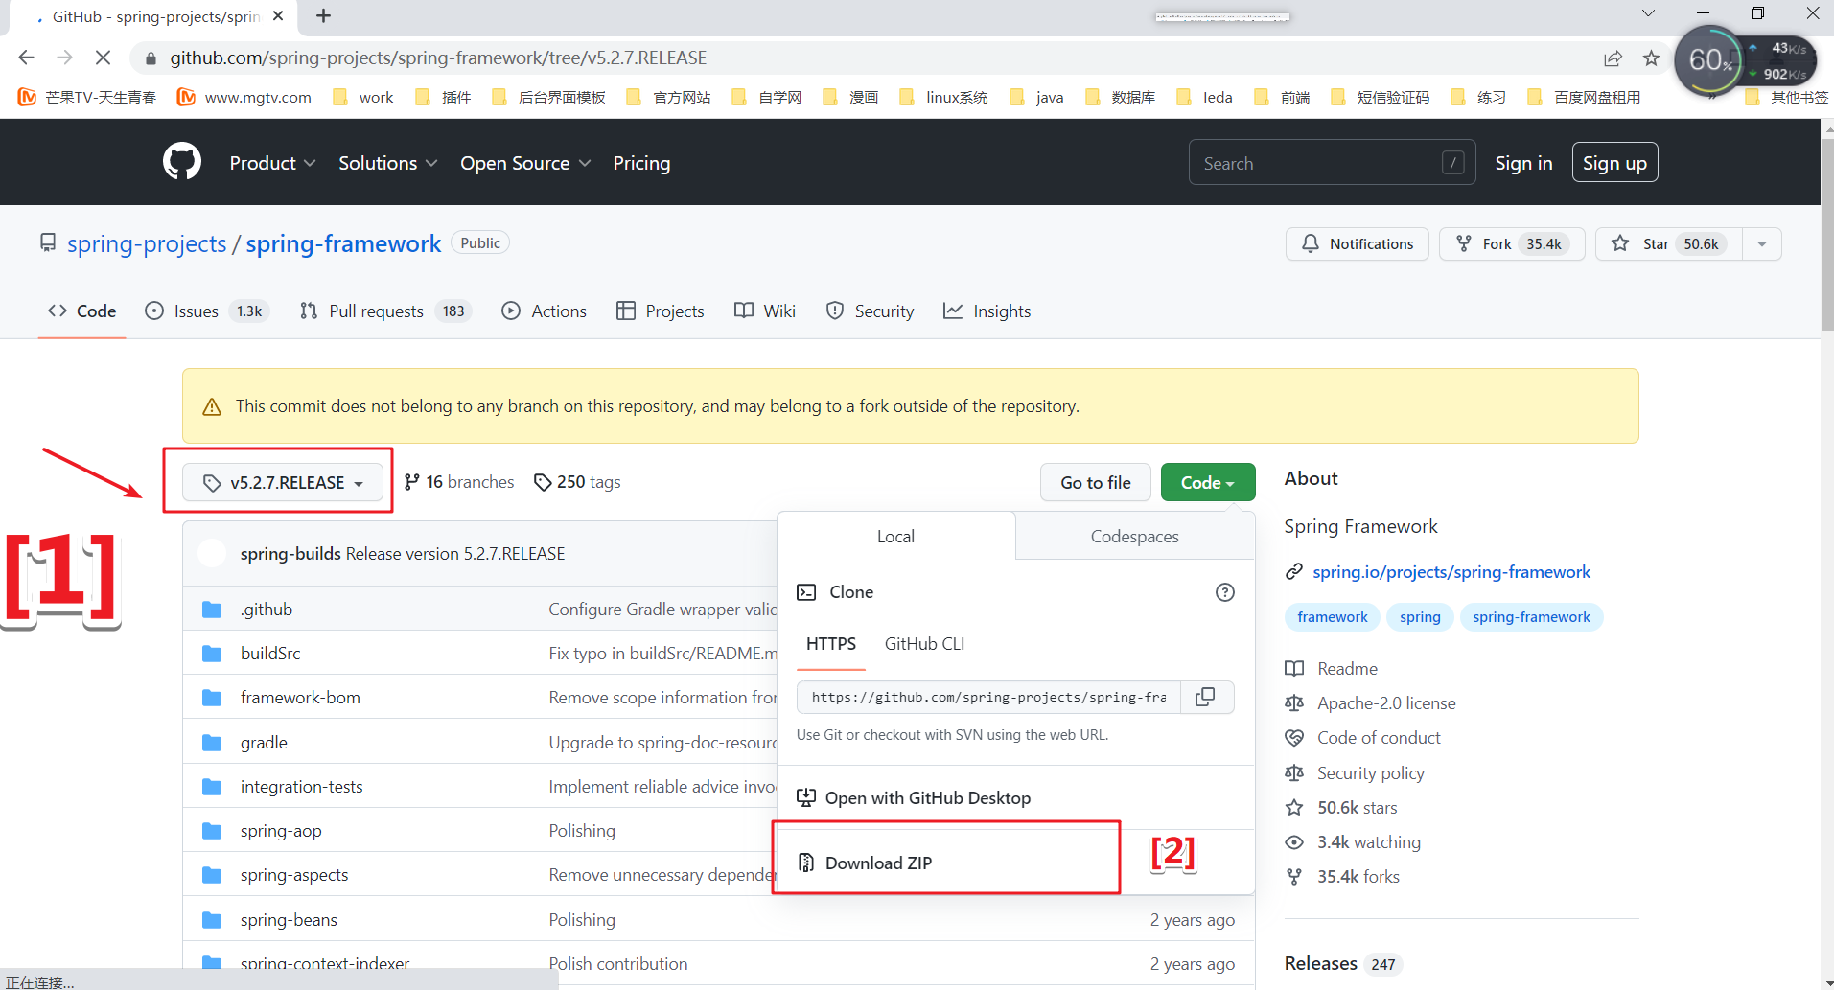Open the Actions tab

544,311
